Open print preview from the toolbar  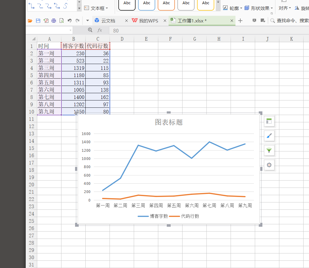[x=62, y=21]
